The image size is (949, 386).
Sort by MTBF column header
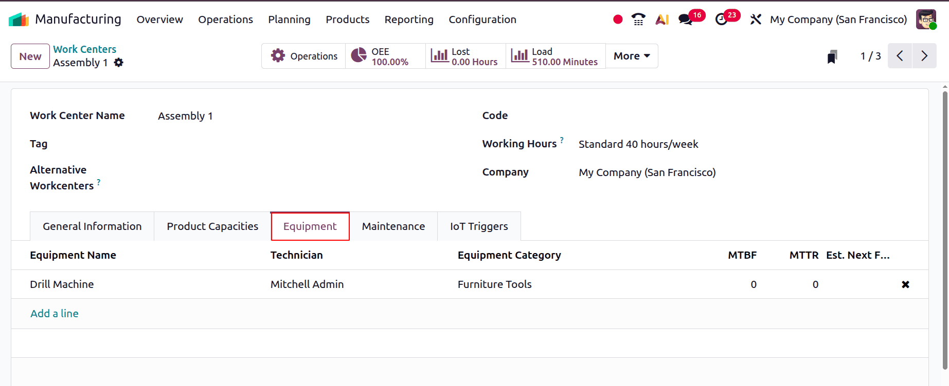[x=742, y=255]
